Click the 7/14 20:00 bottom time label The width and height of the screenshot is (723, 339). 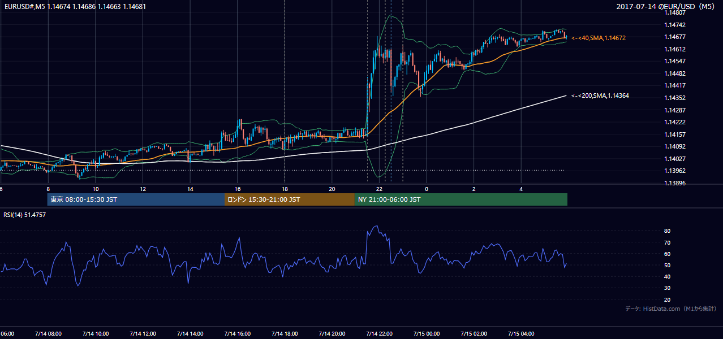coord(332,334)
